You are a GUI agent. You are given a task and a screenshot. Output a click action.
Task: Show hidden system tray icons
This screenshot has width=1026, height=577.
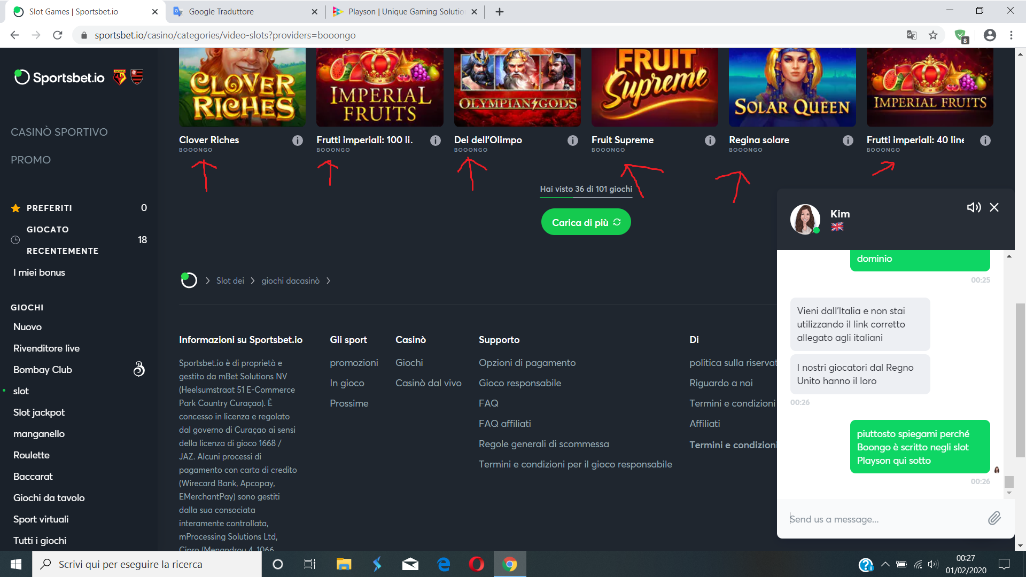click(885, 564)
